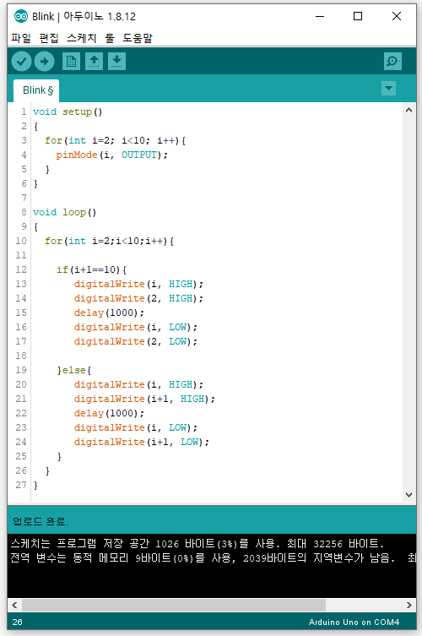This screenshot has width=422, height=636.
Task: Click the Open sketch up-arrow icon
Action: pos(94,62)
